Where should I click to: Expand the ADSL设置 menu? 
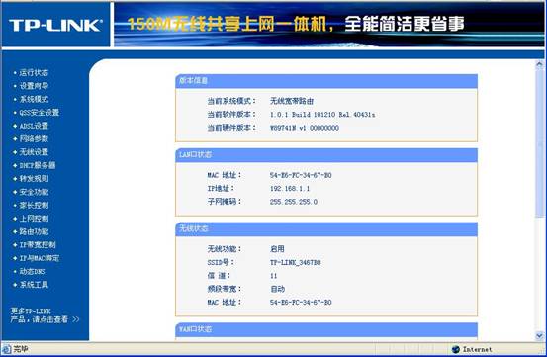[34, 126]
